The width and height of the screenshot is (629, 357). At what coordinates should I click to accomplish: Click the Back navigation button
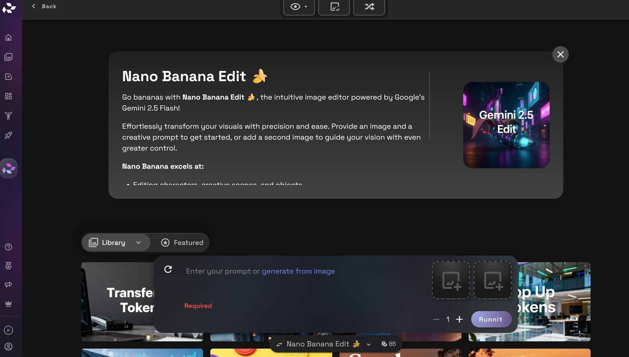(44, 6)
